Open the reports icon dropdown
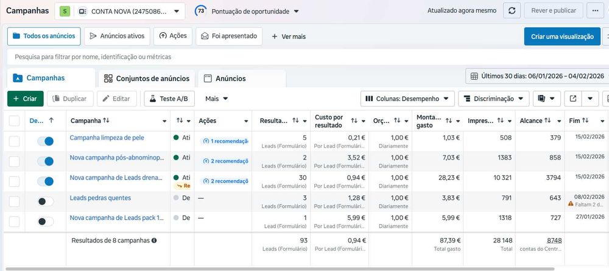 pos(547,99)
